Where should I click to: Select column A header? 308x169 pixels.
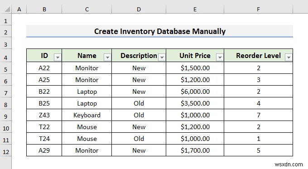point(19,9)
